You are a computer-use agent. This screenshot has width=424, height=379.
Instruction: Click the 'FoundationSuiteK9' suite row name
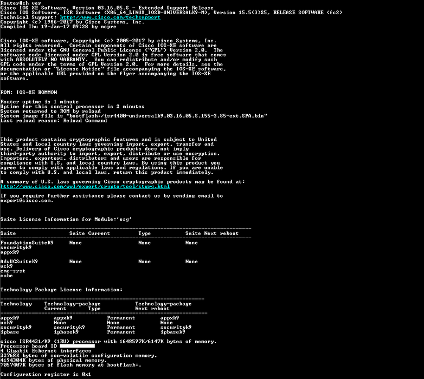(27, 243)
